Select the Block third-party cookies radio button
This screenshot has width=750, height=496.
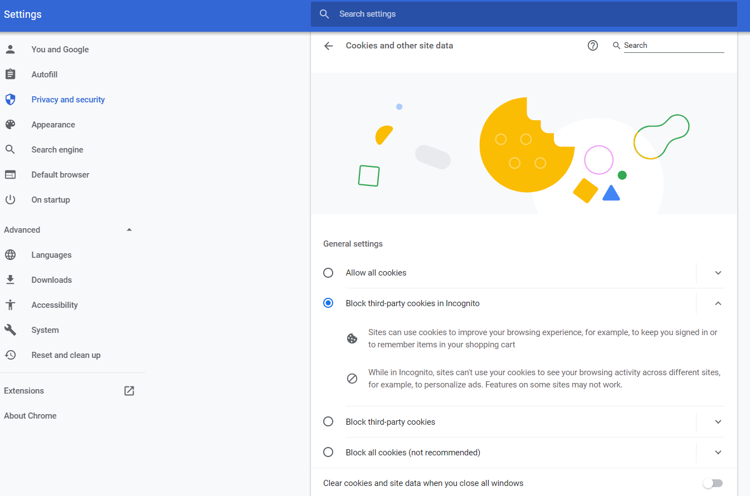328,422
